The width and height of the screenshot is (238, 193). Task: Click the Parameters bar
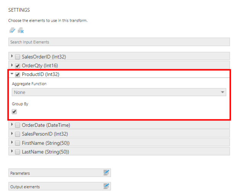(53, 173)
